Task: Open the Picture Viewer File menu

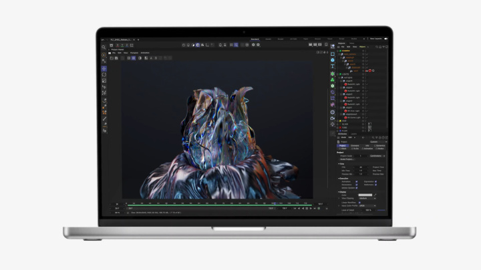Action: pyautogui.click(x=114, y=53)
